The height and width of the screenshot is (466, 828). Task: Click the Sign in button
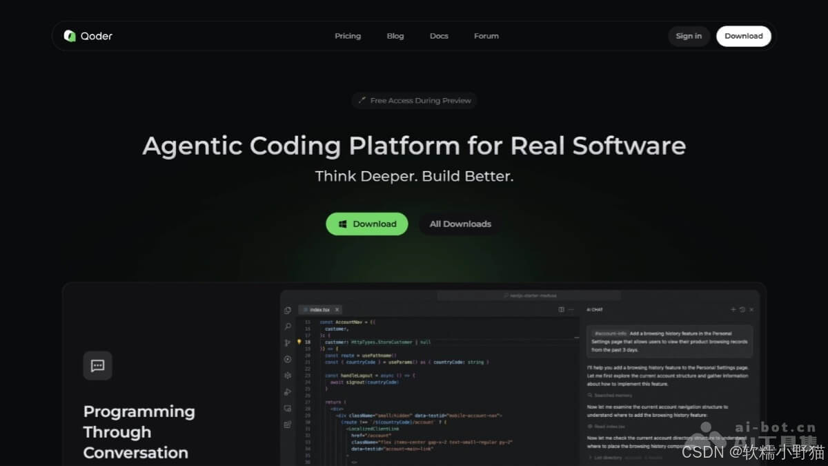[689, 36]
